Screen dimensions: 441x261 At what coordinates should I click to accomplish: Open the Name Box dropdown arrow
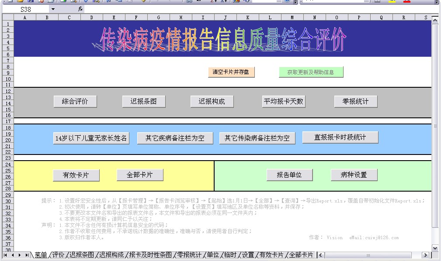pos(53,9)
